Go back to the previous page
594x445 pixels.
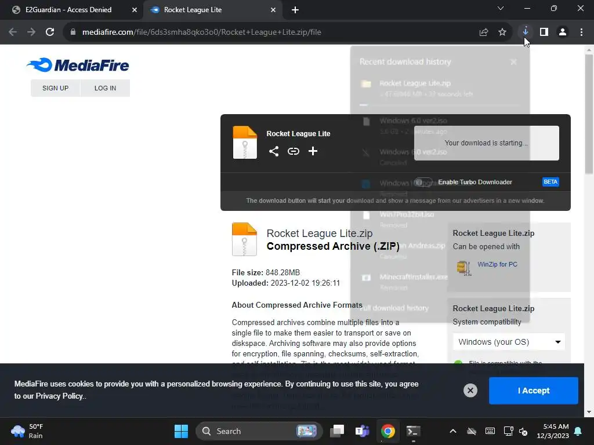(x=13, y=32)
